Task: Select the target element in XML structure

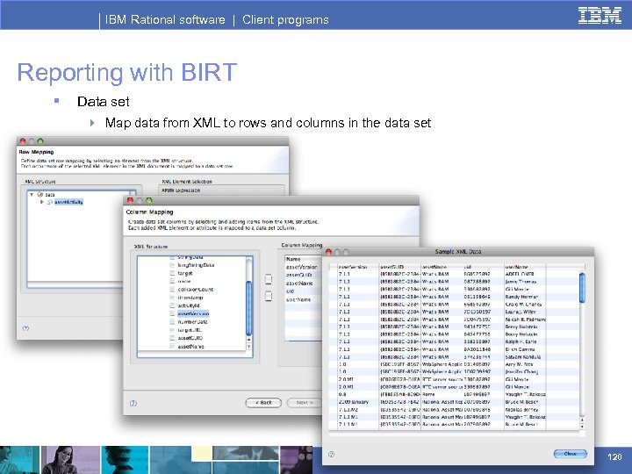Action: [x=185, y=273]
